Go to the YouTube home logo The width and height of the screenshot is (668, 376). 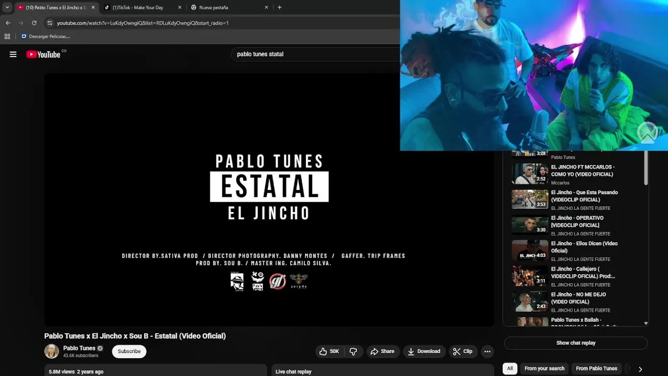[x=43, y=54]
